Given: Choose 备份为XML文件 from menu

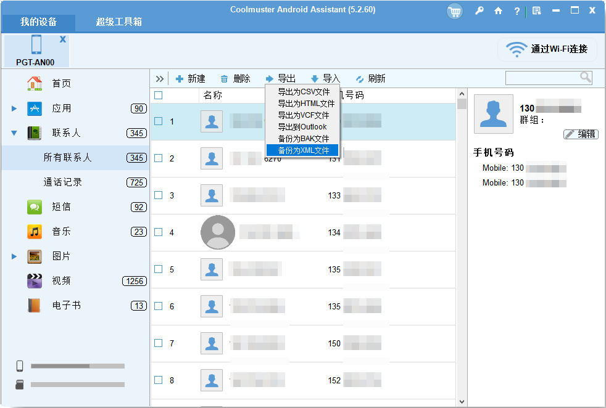Looking at the screenshot, I should click(302, 150).
